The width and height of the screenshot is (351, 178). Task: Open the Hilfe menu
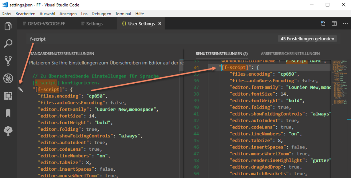(x=140, y=14)
